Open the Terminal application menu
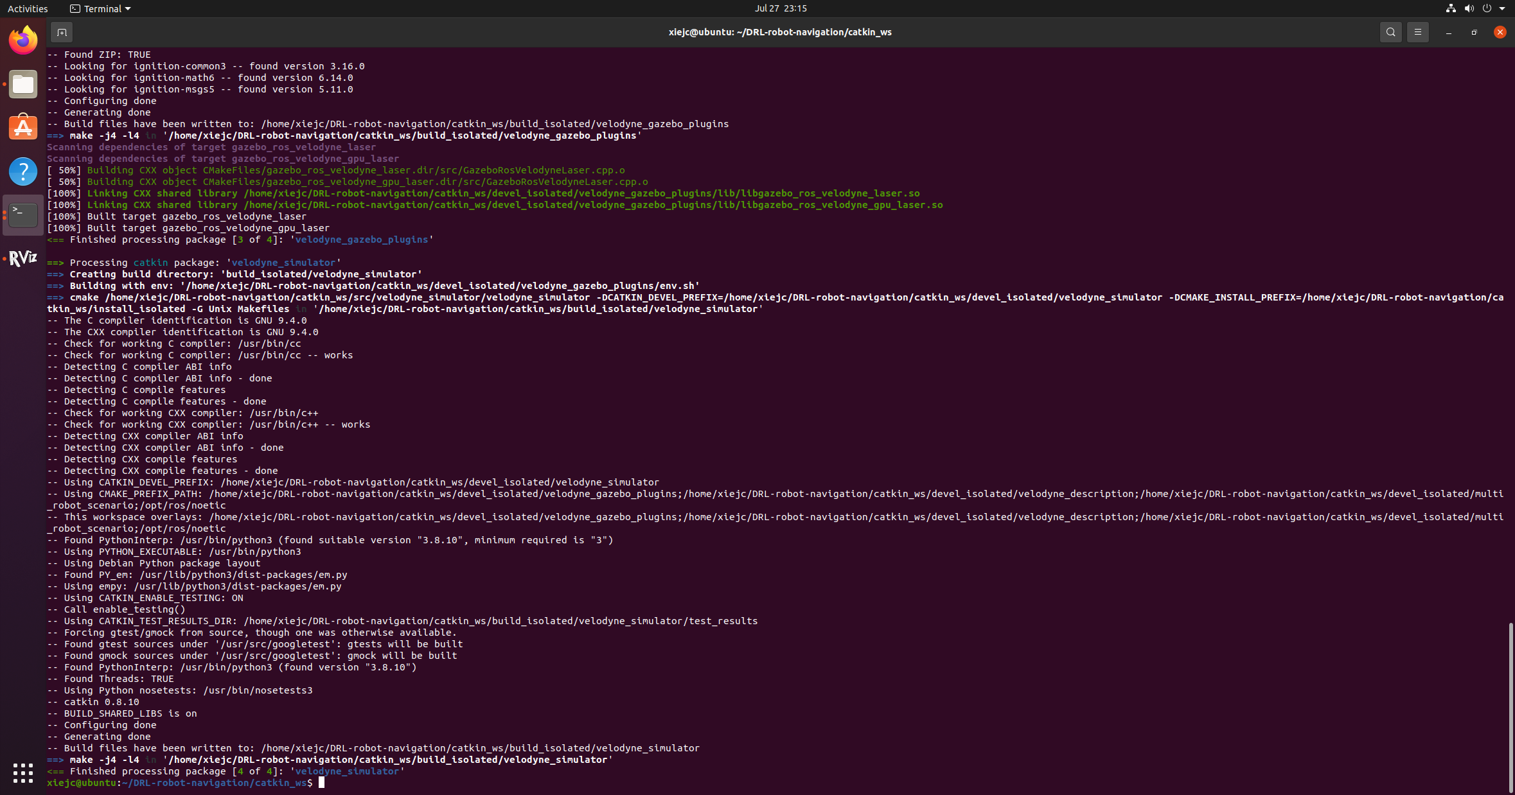The width and height of the screenshot is (1515, 795). tap(100, 8)
